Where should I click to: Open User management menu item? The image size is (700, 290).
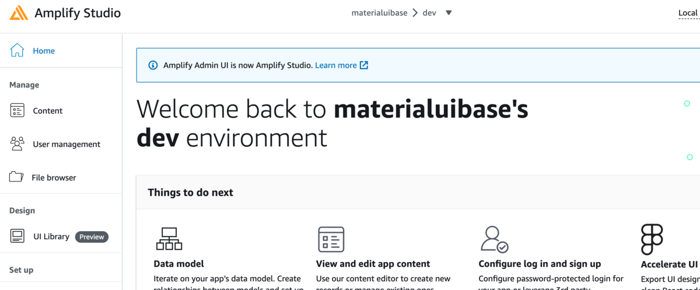tap(66, 144)
